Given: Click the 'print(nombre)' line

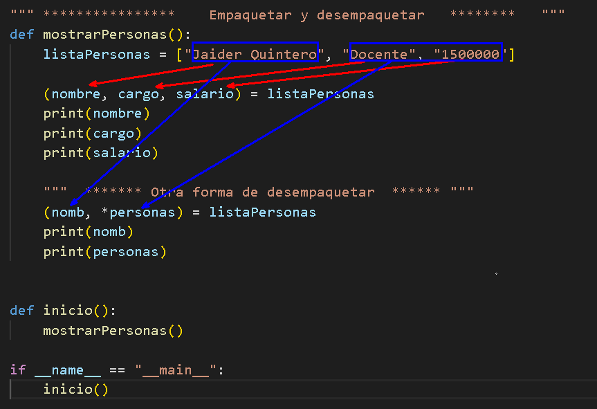Looking at the screenshot, I should 97,113.
